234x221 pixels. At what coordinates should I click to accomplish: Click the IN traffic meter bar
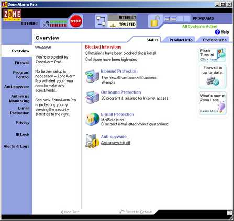click(59, 22)
